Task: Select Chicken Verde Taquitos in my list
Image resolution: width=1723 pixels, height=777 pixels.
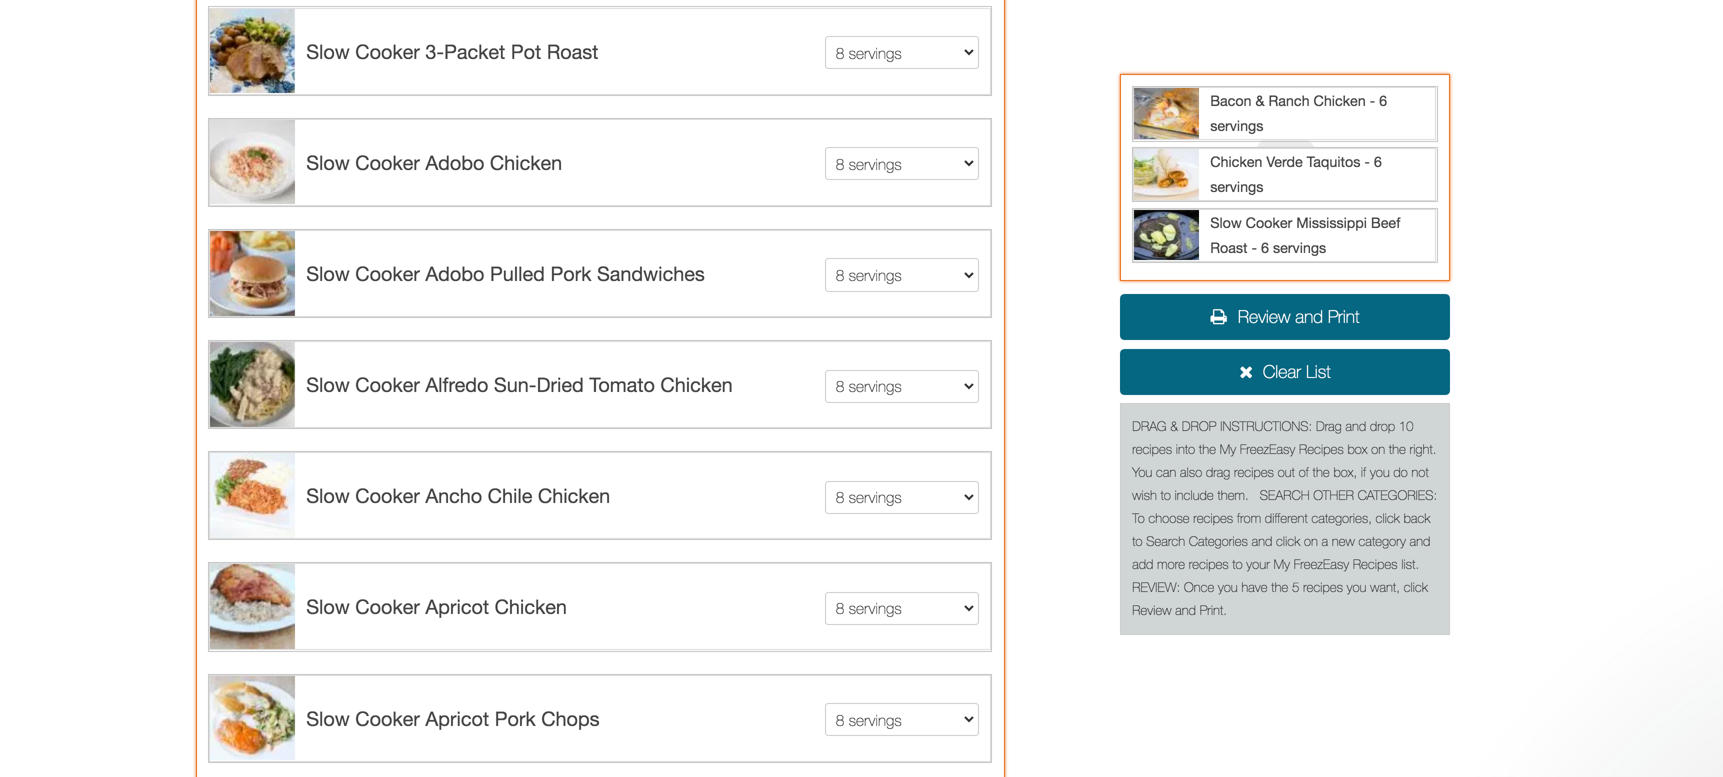Action: point(1284,174)
